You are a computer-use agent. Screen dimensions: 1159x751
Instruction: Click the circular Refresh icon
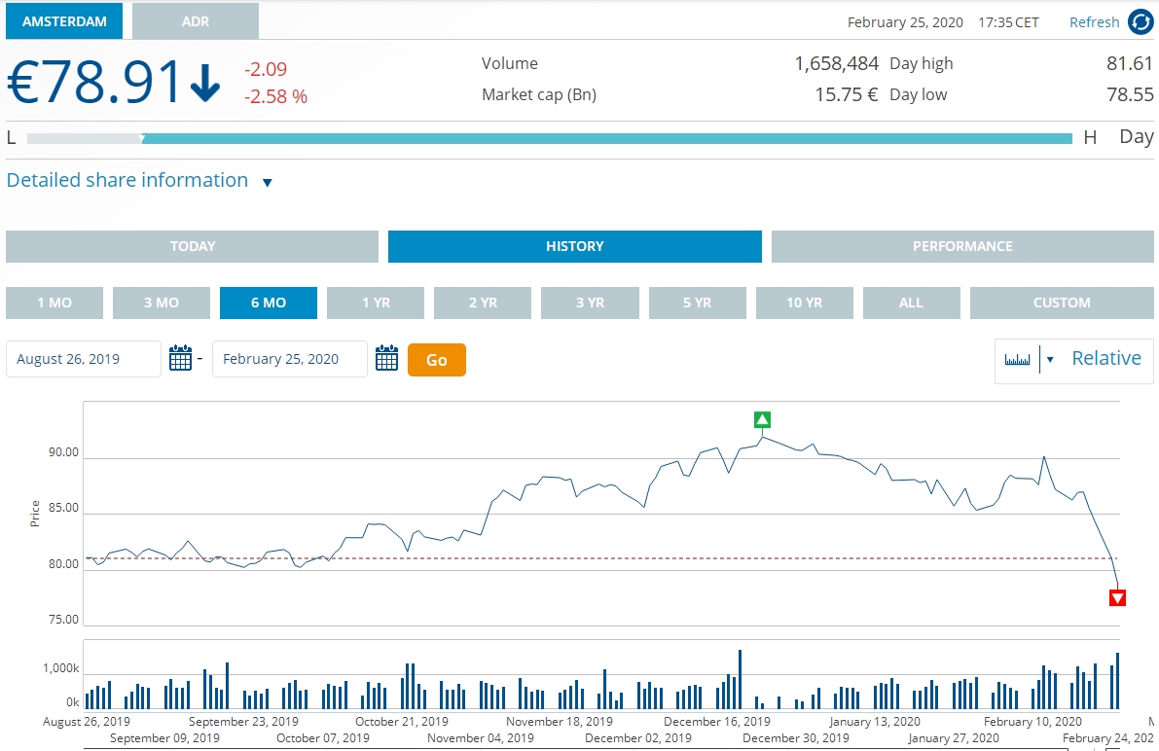point(1140,22)
